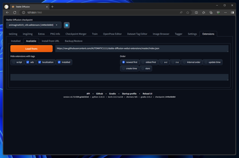Open browser settings and more menu
This screenshot has width=239, height=158.
click(x=226, y=12)
